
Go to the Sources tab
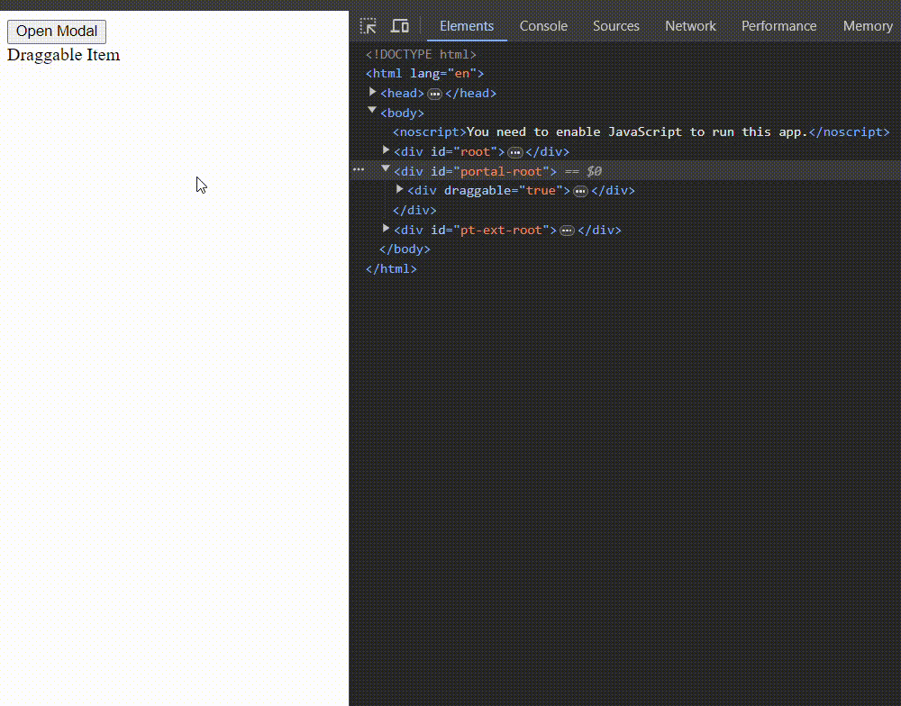pos(616,26)
